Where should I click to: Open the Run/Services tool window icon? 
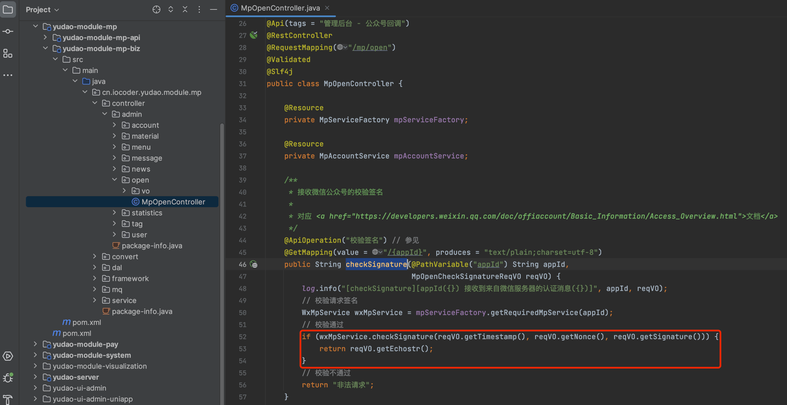pyautogui.click(x=8, y=356)
